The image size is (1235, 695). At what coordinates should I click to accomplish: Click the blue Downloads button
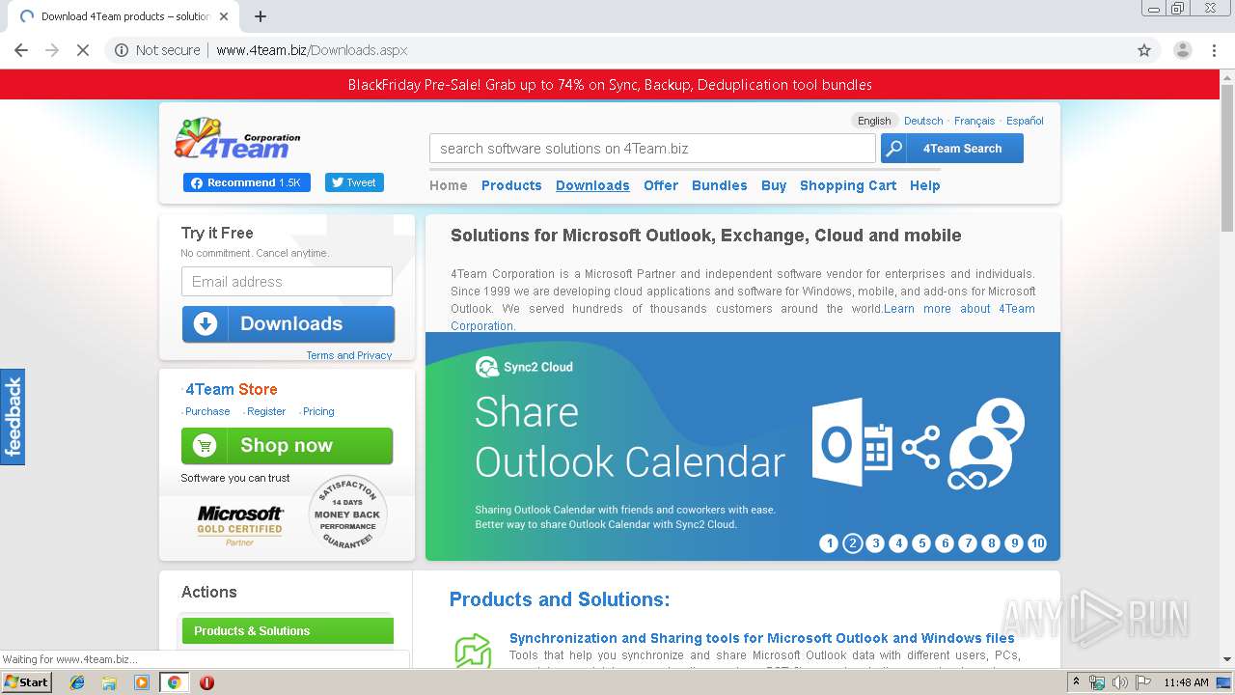coord(288,324)
